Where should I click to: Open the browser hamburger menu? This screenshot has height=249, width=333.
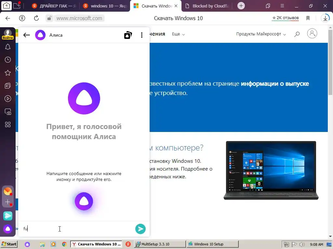pos(282,6)
